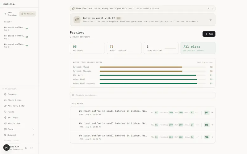Viewport: 247px width, 154px height.
Task: Click arrow on the Aug 2, 11:51 PM row
Action: pos(212,137)
